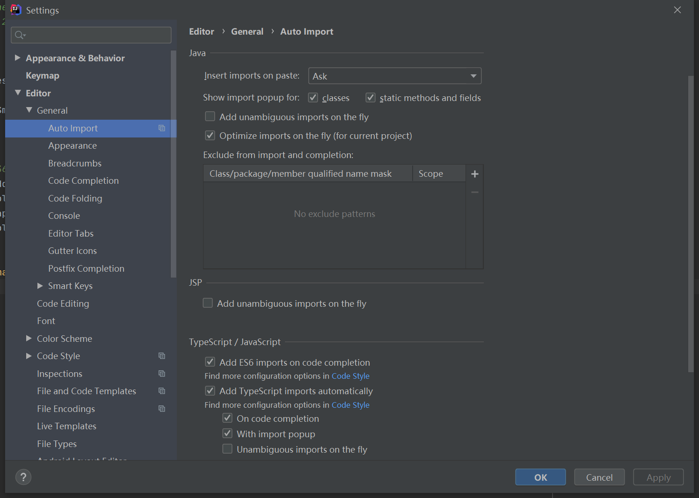This screenshot has width=699, height=498.
Task: Open File and Code Templates page
Action: pyautogui.click(x=87, y=391)
